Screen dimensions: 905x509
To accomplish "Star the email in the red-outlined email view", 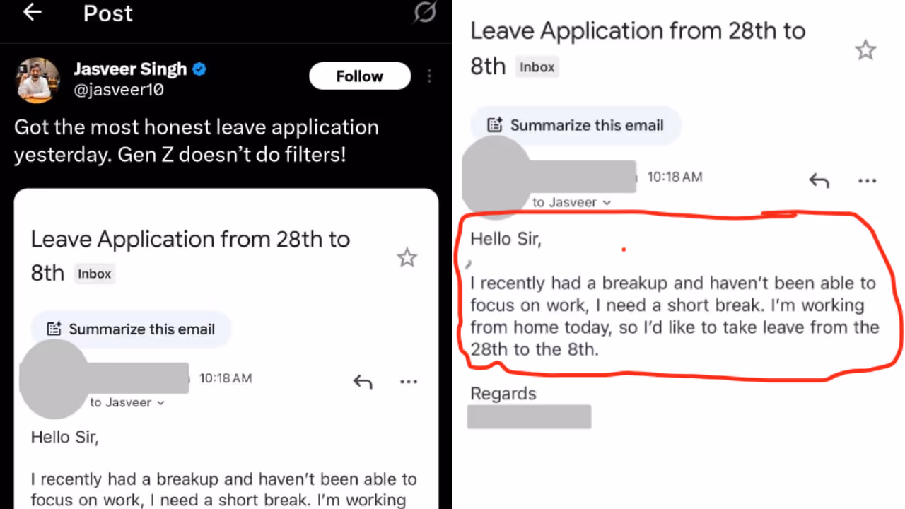I will [x=865, y=50].
